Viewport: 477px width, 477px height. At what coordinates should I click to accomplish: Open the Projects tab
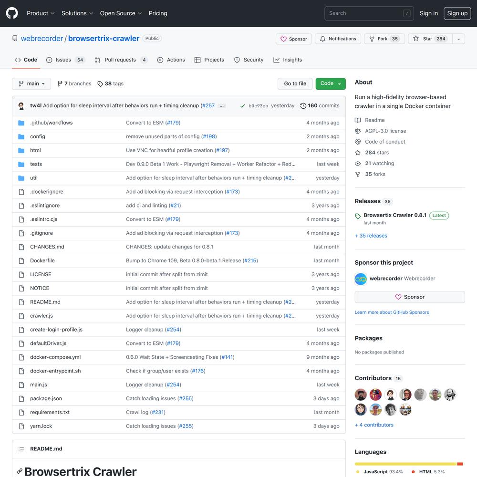coord(209,60)
